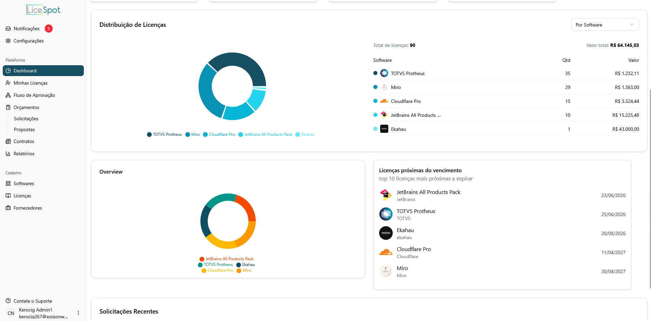Click the Miro logo in the software table

tap(384, 87)
